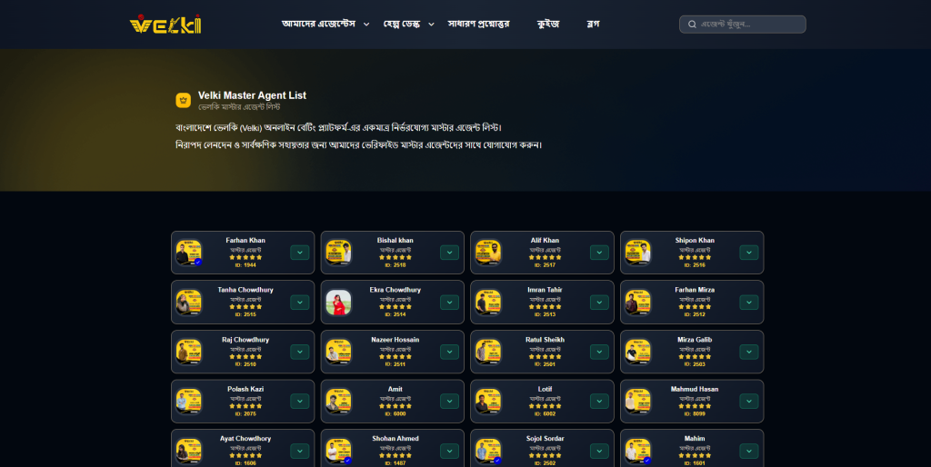Expand Polash Kazi's agent card

click(x=300, y=402)
